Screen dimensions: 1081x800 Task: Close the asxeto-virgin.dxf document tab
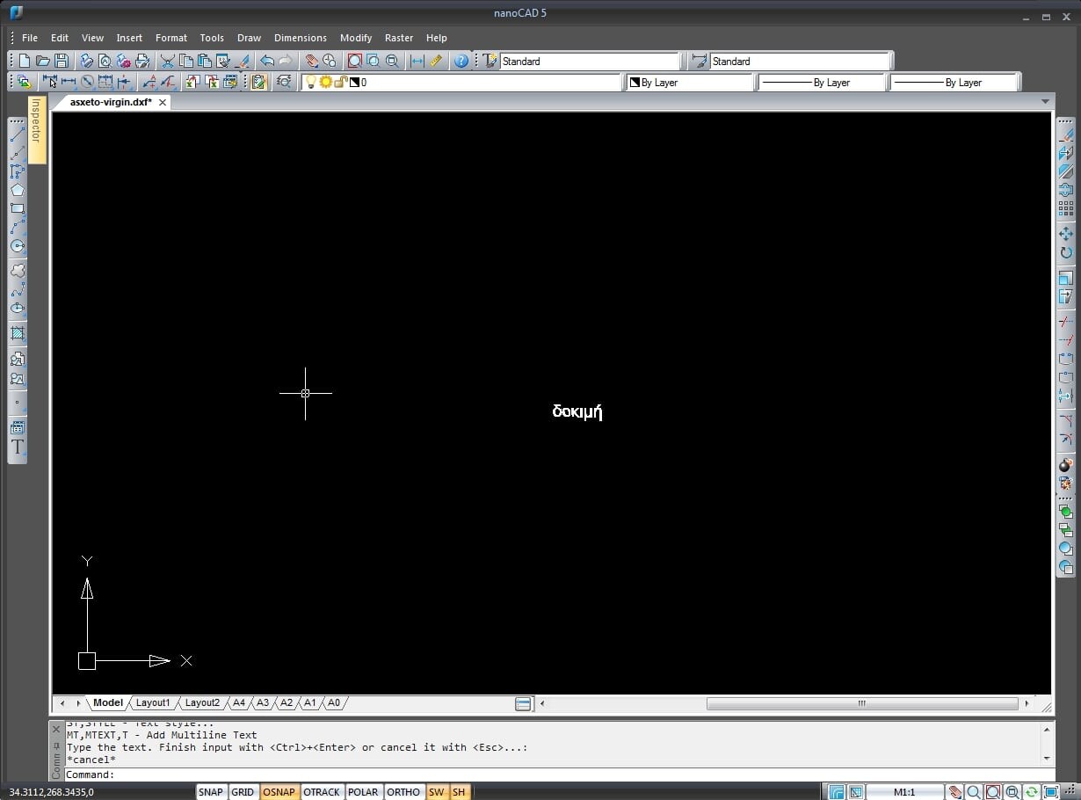click(x=163, y=103)
